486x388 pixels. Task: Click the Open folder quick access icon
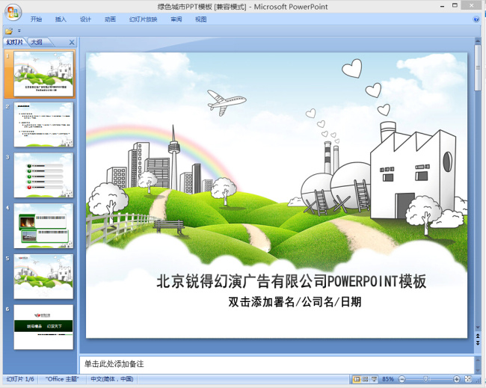(x=9, y=31)
